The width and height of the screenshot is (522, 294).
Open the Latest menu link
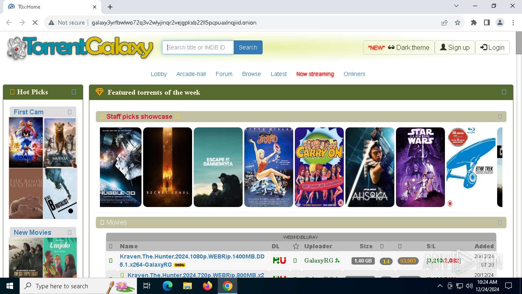tap(279, 74)
